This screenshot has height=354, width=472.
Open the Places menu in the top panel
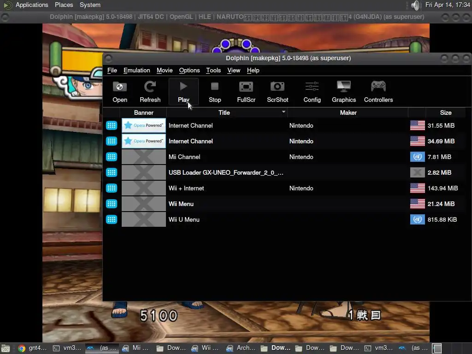[x=64, y=5]
